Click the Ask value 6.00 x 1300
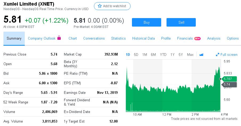 (x=48, y=83)
